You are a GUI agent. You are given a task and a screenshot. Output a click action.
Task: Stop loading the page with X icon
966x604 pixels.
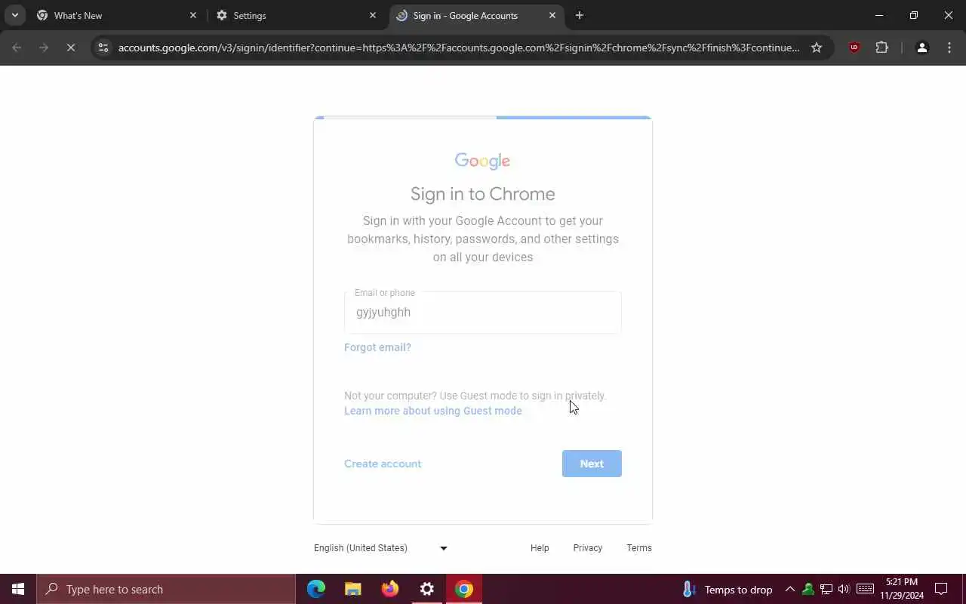click(70, 48)
